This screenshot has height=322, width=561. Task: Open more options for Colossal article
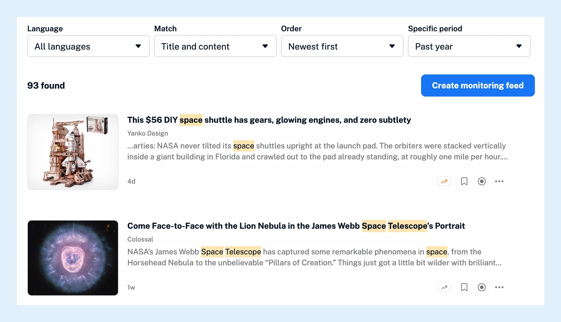(499, 287)
